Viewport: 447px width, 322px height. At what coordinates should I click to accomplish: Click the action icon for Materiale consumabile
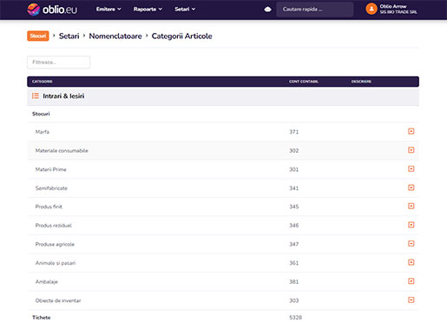pos(411,150)
